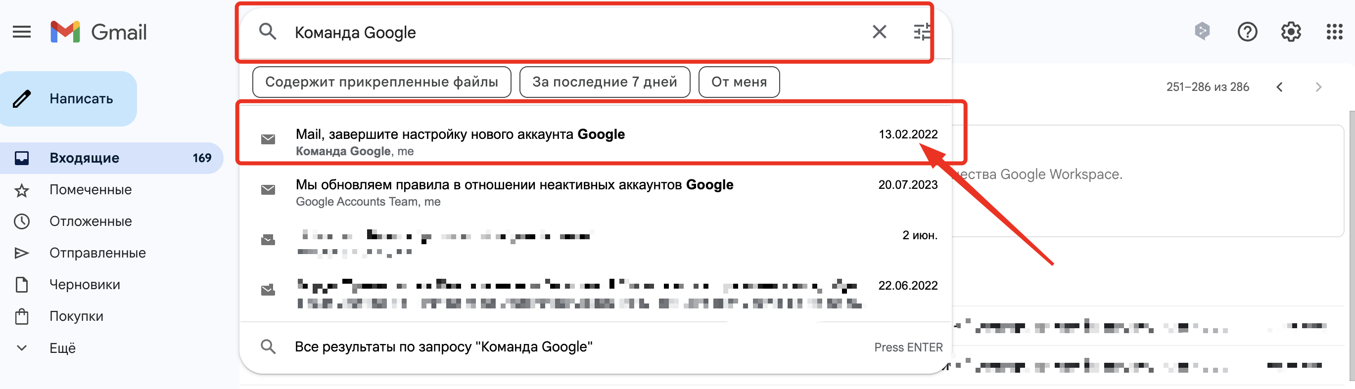Toggle the 'За последние 7 дней' filter chip
The width and height of the screenshot is (1355, 389).
(x=605, y=82)
